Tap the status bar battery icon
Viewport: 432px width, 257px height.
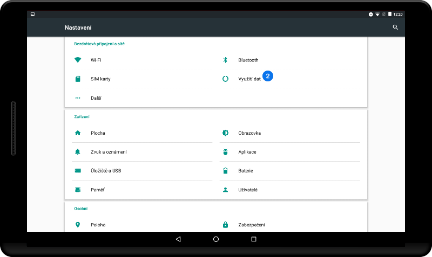pos(390,14)
